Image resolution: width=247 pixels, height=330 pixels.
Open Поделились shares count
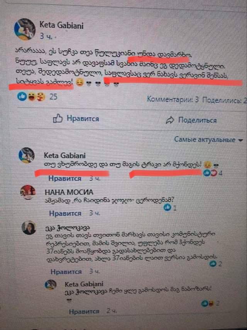coord(224,100)
